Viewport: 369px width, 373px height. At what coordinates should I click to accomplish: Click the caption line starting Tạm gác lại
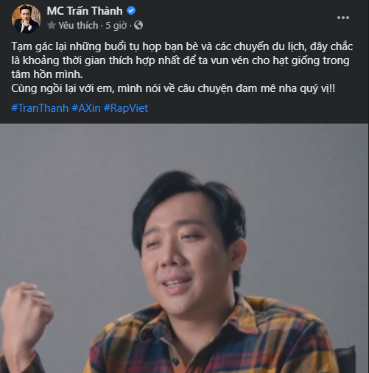[182, 46]
